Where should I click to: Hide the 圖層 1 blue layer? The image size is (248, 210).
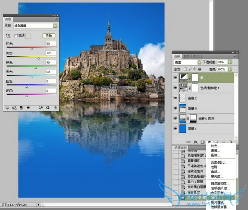click(176, 129)
